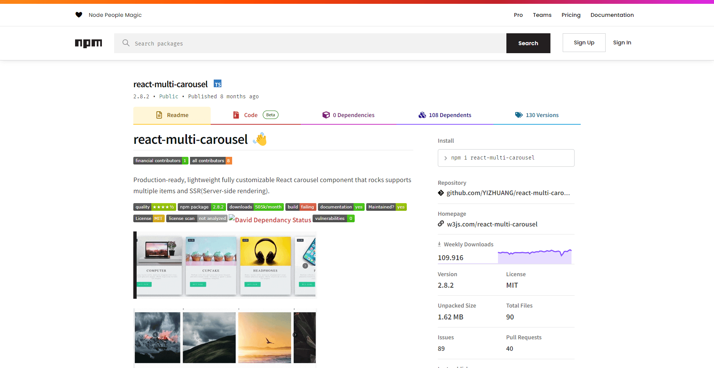Click the Total Files value 90
The width and height of the screenshot is (714, 368).
point(510,317)
